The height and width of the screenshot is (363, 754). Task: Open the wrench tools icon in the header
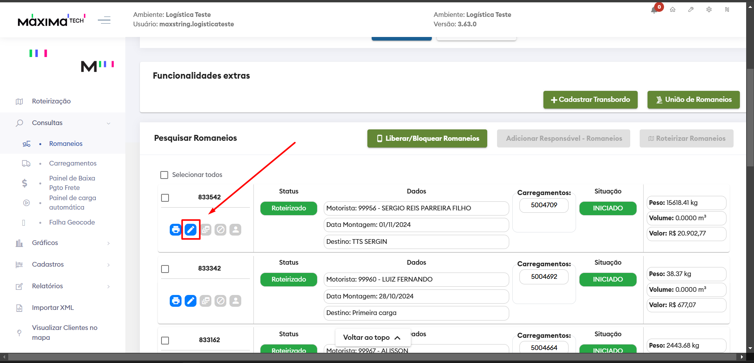tap(691, 9)
